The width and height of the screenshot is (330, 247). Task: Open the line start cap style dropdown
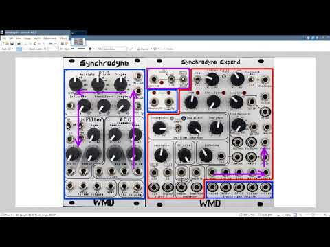[x=74, y=49]
